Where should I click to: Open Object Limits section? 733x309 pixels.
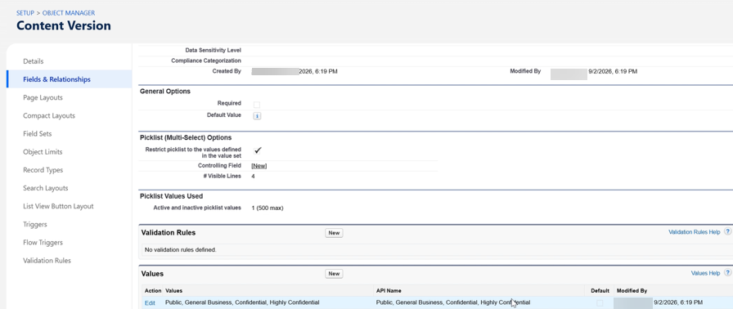[43, 152]
